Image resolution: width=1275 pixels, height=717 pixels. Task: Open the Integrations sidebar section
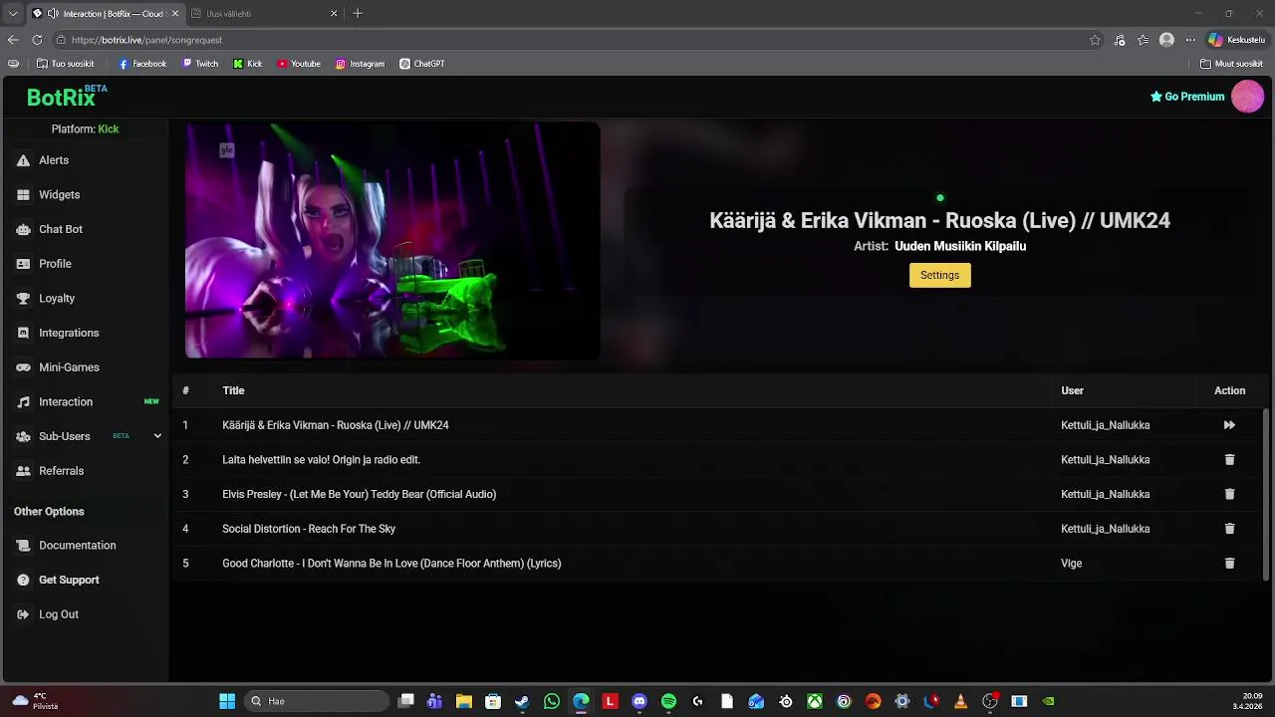coord(57,333)
